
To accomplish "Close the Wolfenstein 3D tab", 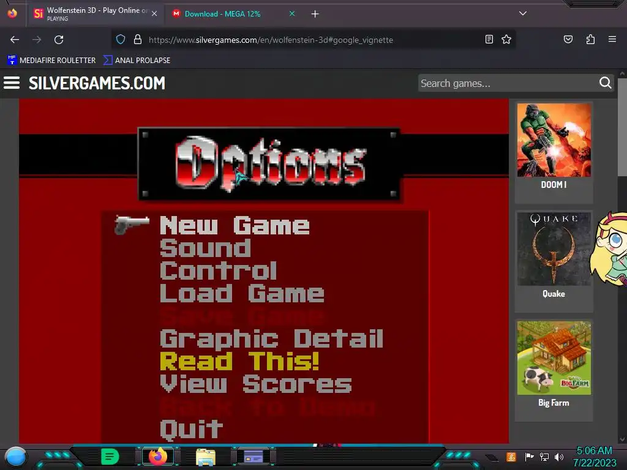I will pos(154,13).
